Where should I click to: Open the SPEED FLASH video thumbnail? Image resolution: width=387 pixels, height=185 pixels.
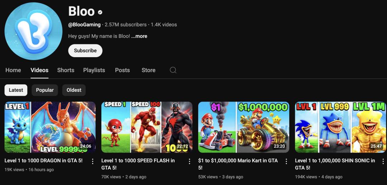(x=147, y=127)
